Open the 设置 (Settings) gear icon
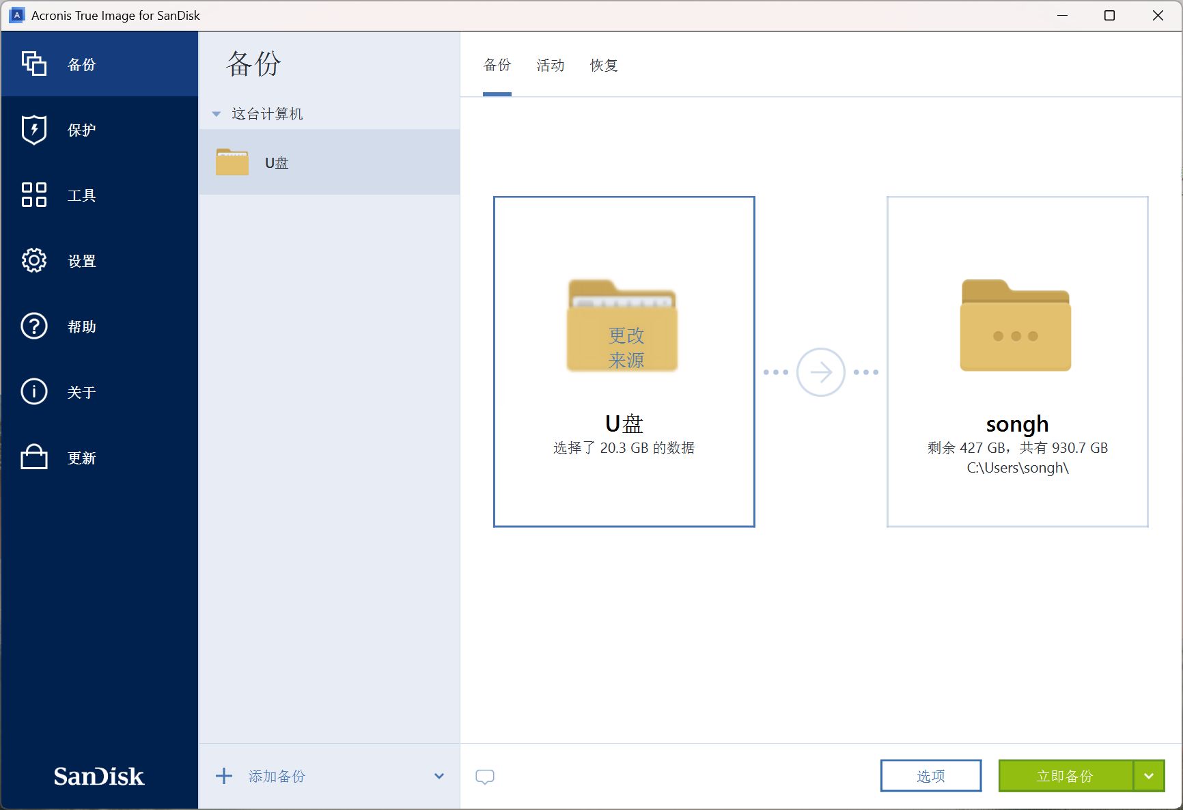This screenshot has width=1183, height=810. point(34,260)
